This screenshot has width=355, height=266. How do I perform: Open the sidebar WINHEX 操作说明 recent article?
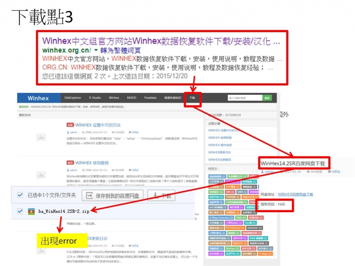220,145
